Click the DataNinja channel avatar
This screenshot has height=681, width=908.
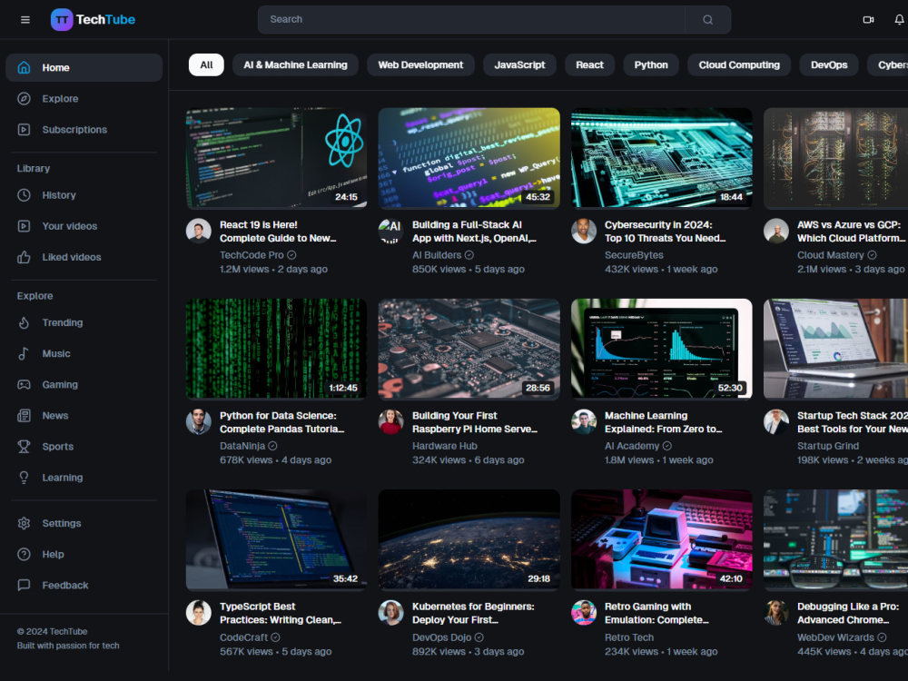point(199,421)
